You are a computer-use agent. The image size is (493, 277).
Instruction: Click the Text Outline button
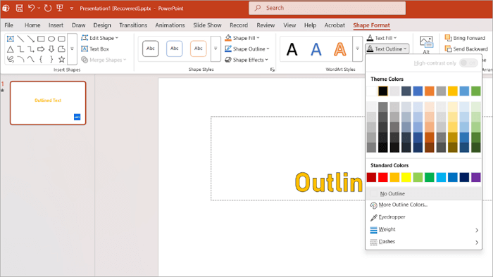click(x=387, y=49)
